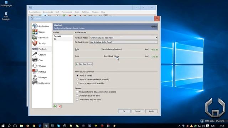The width and height of the screenshot is (228, 128).
Task: Click the Cancel button
Action: coord(138,111)
